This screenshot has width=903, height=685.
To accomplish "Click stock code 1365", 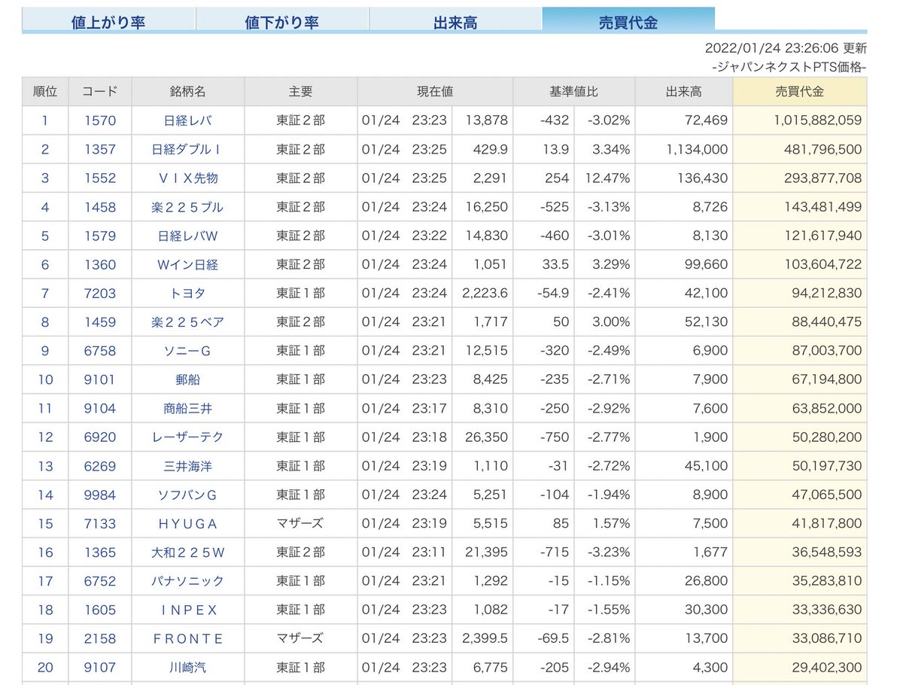I will click(100, 552).
